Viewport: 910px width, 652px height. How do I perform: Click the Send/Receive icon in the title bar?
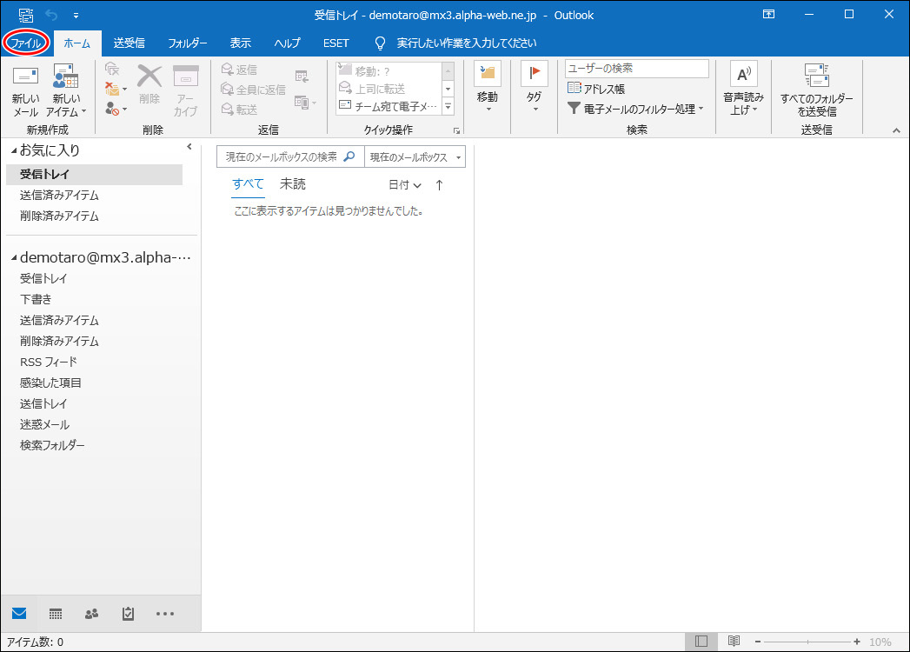pos(26,15)
